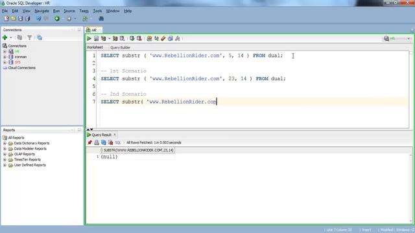Screen dimensions: 415x233
Task: Expand TimesTen Reports node
Action: [x=5, y=160]
